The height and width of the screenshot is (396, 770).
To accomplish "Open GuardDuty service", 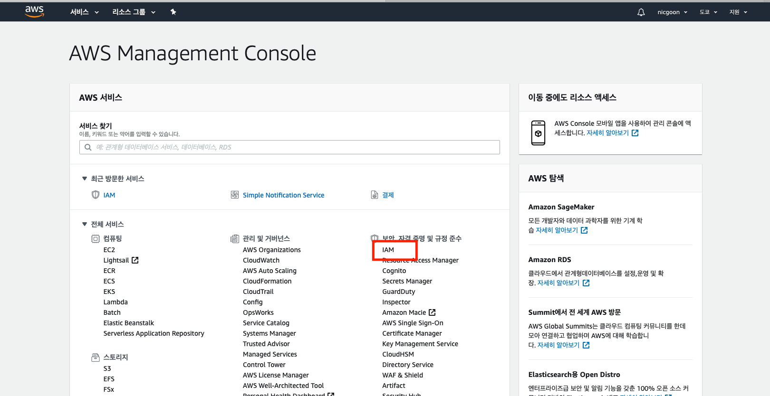I will (x=399, y=292).
